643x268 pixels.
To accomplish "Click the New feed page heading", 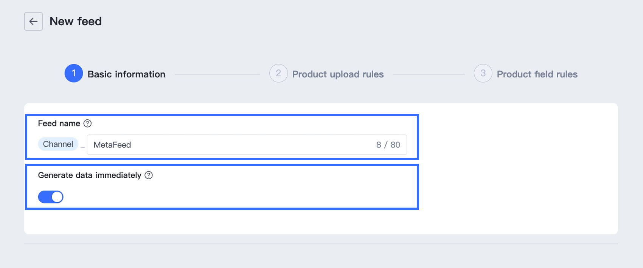I will coord(76,22).
